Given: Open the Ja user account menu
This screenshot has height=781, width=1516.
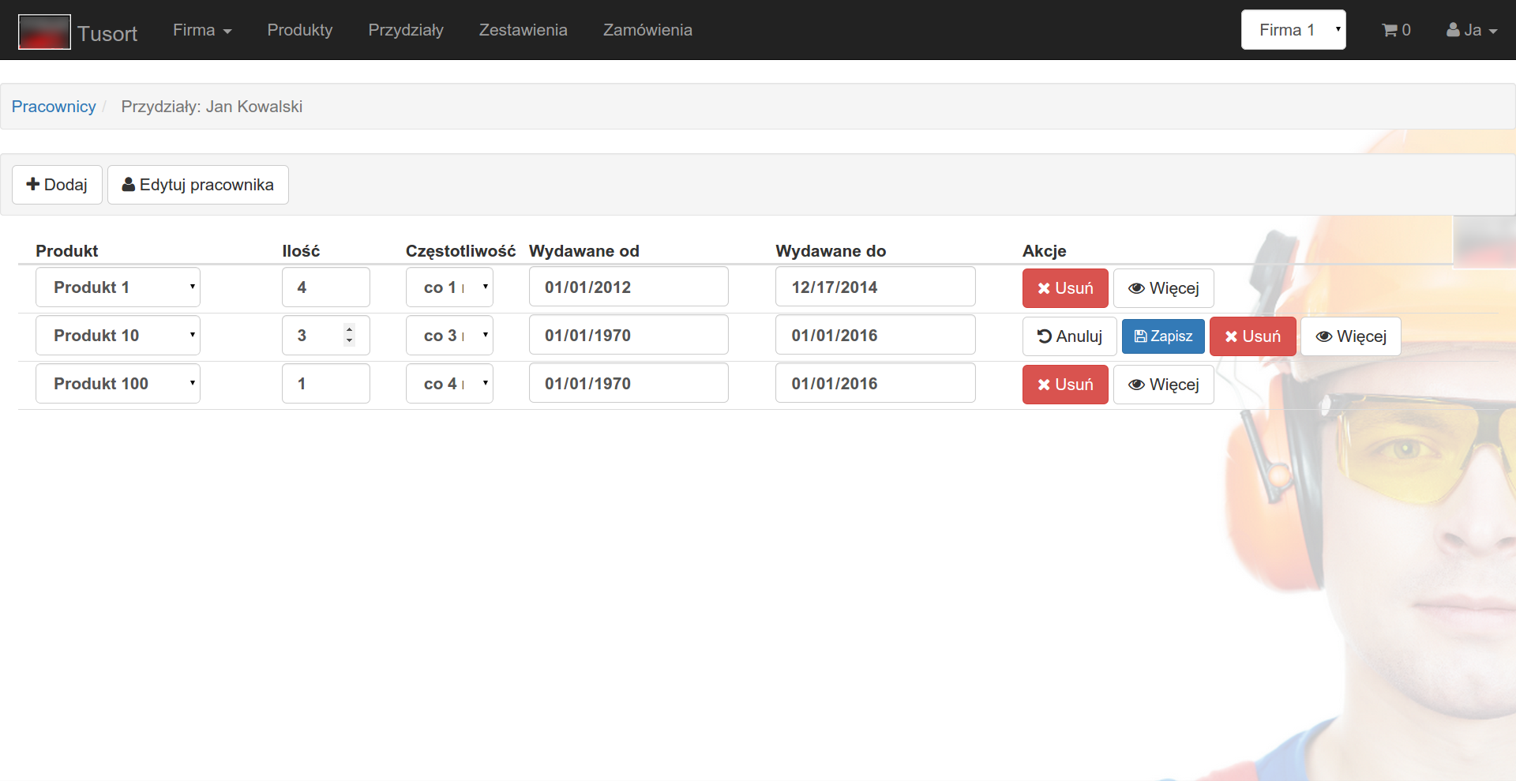Looking at the screenshot, I should tap(1471, 30).
